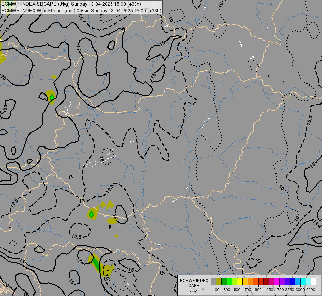Click the 100 legend value
The width and height of the screenshot is (322, 296).
[x=216, y=290]
